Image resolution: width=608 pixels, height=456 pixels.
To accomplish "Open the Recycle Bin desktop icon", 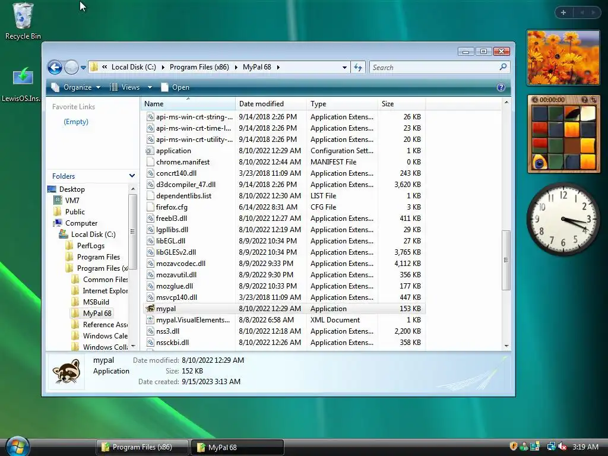I will pyautogui.click(x=23, y=21).
